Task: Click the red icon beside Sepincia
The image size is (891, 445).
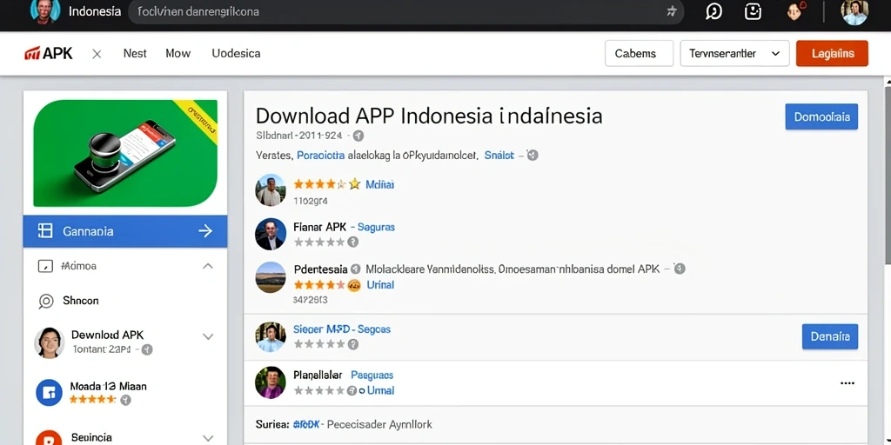Action: point(49,438)
